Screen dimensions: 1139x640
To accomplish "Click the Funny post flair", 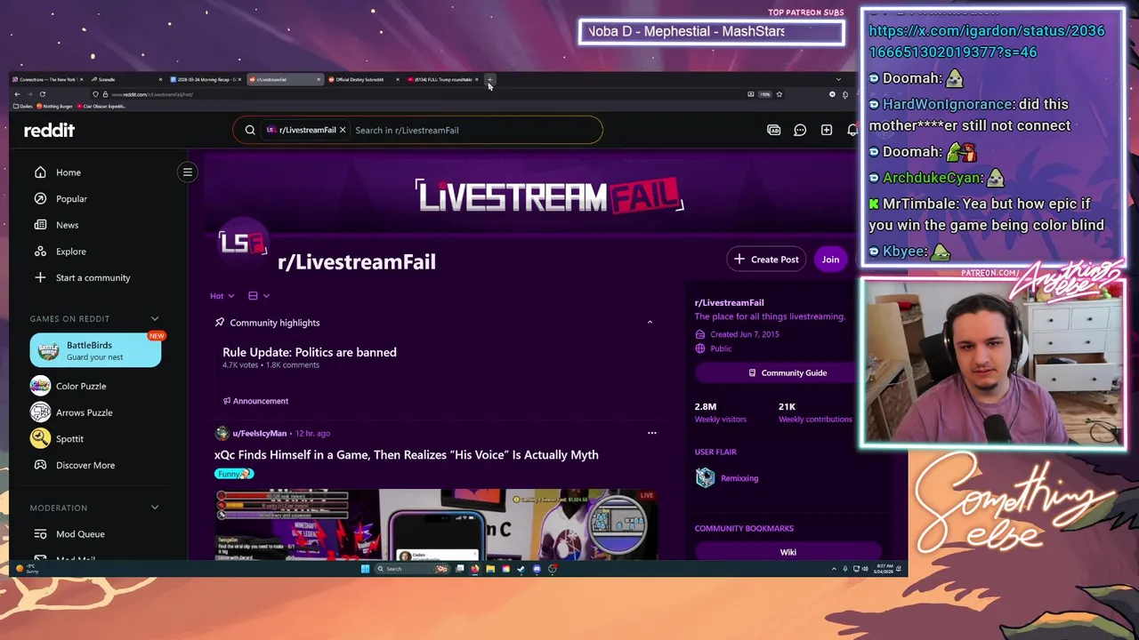I will (x=234, y=474).
